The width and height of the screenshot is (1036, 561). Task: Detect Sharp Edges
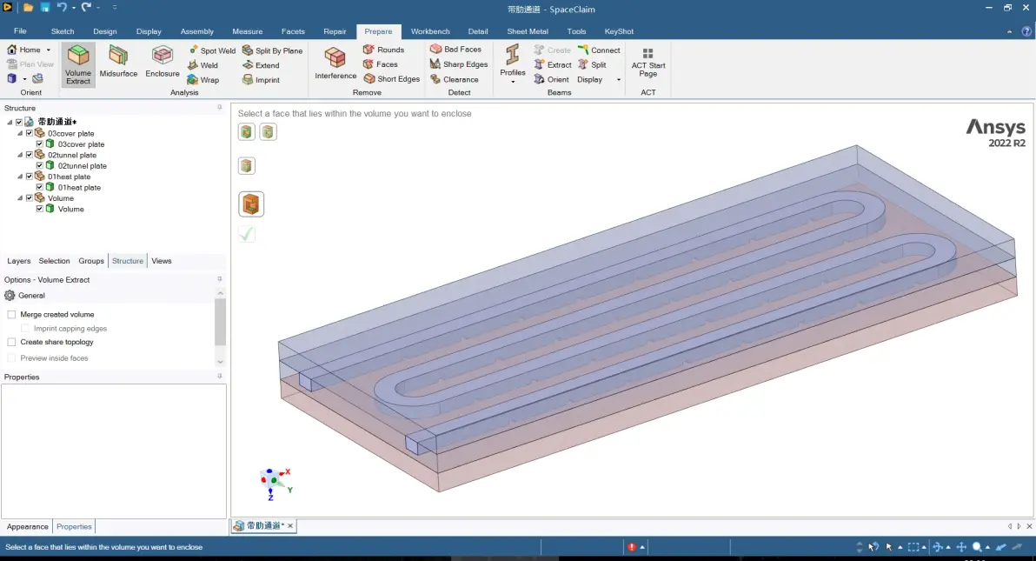click(459, 64)
